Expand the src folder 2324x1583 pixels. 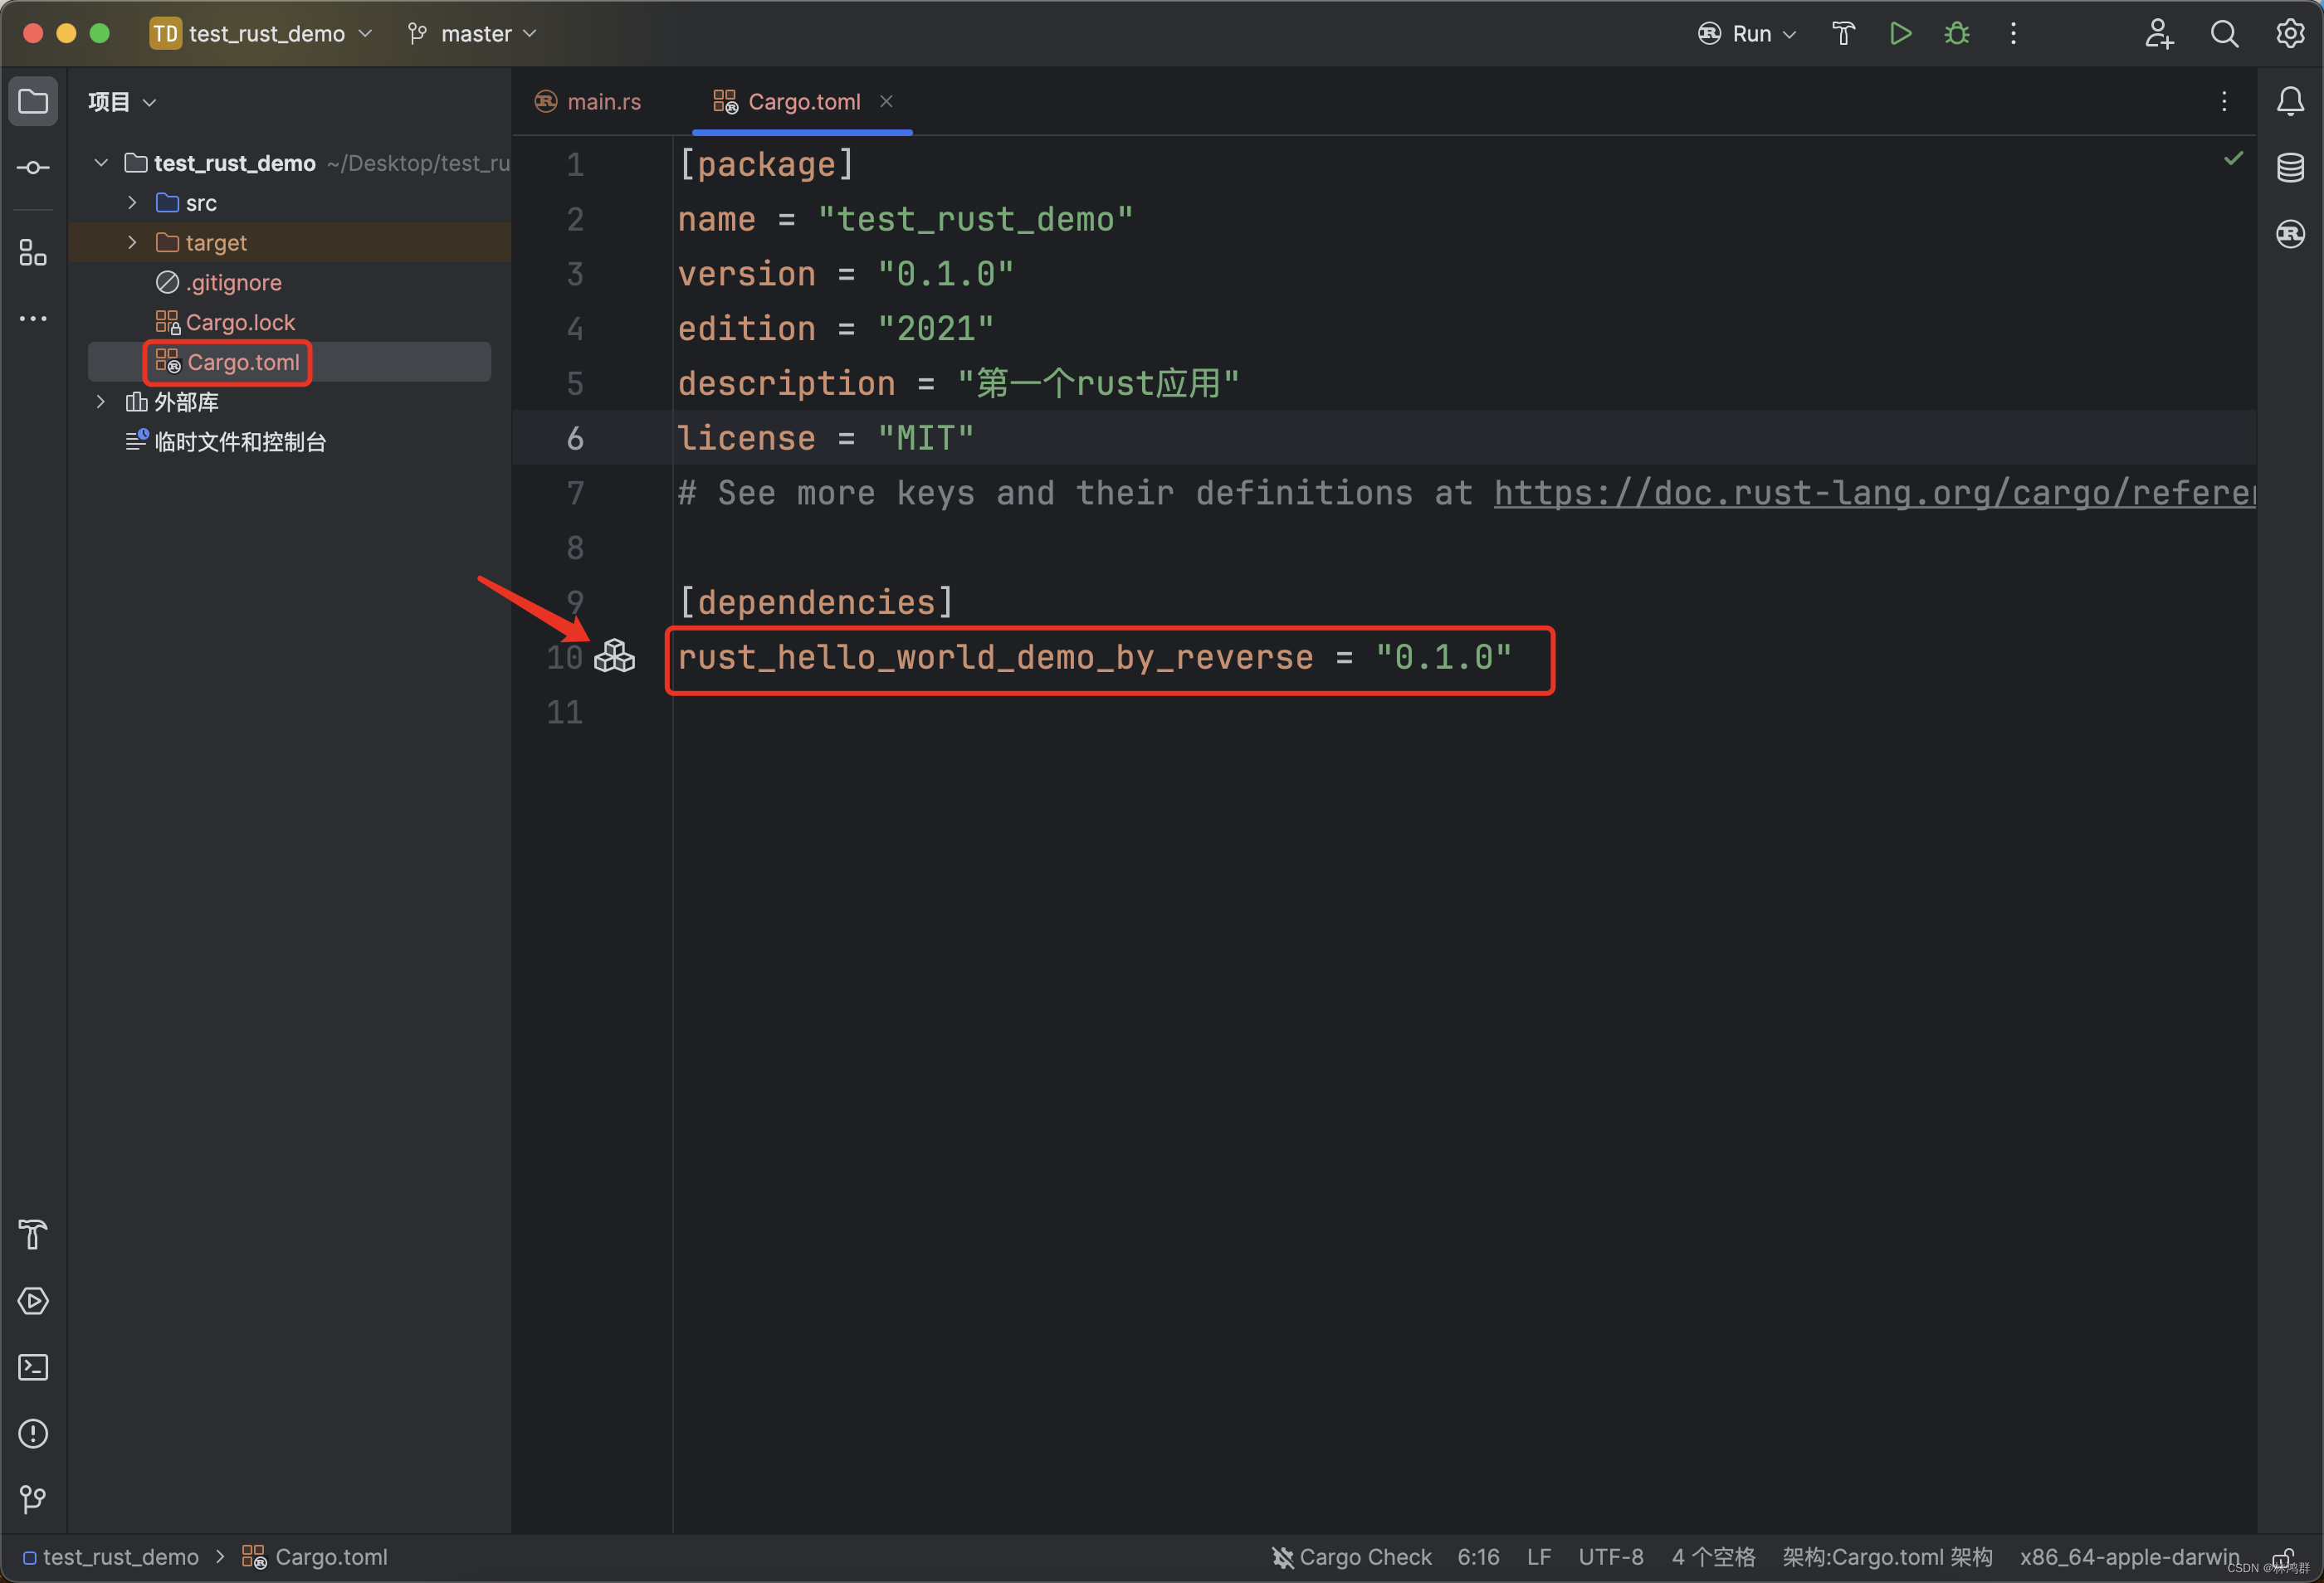coord(132,203)
